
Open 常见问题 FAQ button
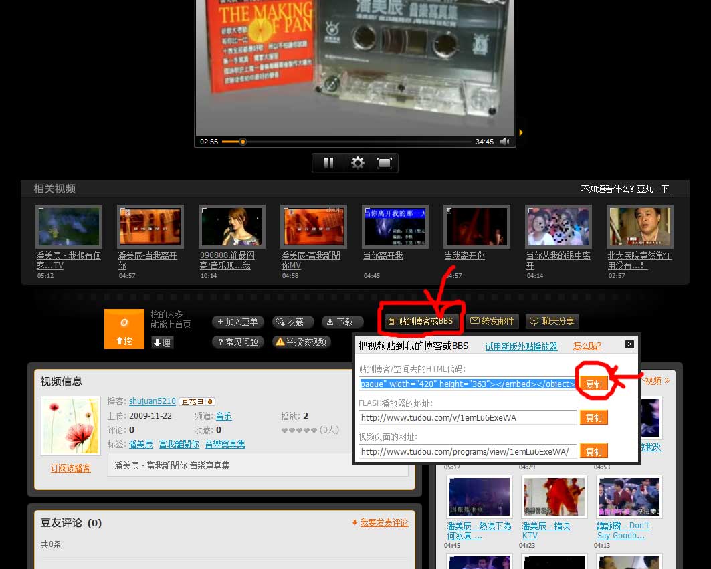(x=238, y=342)
